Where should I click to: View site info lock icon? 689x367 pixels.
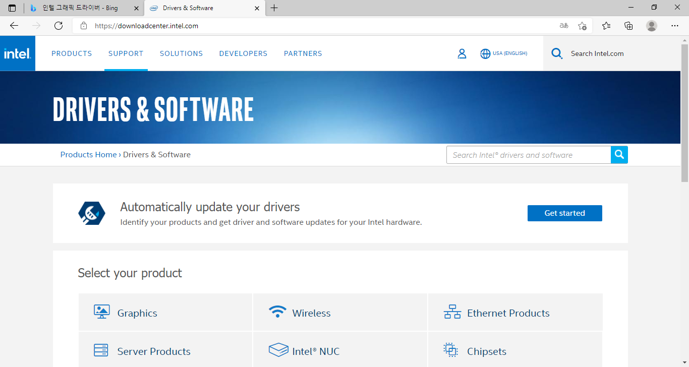pyautogui.click(x=84, y=26)
